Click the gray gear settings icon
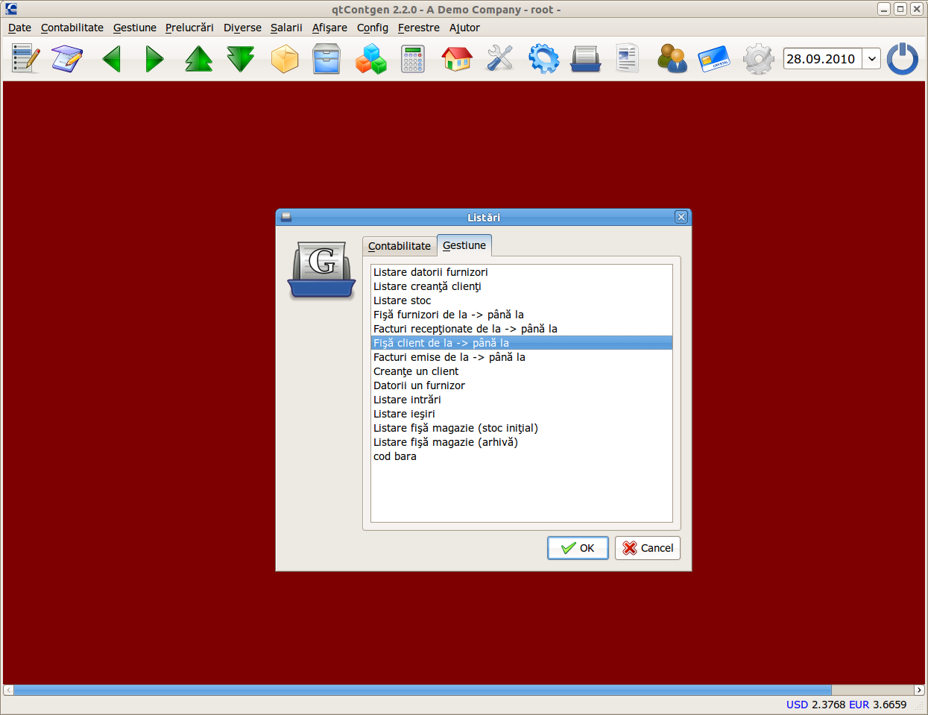928x715 pixels. (x=758, y=58)
